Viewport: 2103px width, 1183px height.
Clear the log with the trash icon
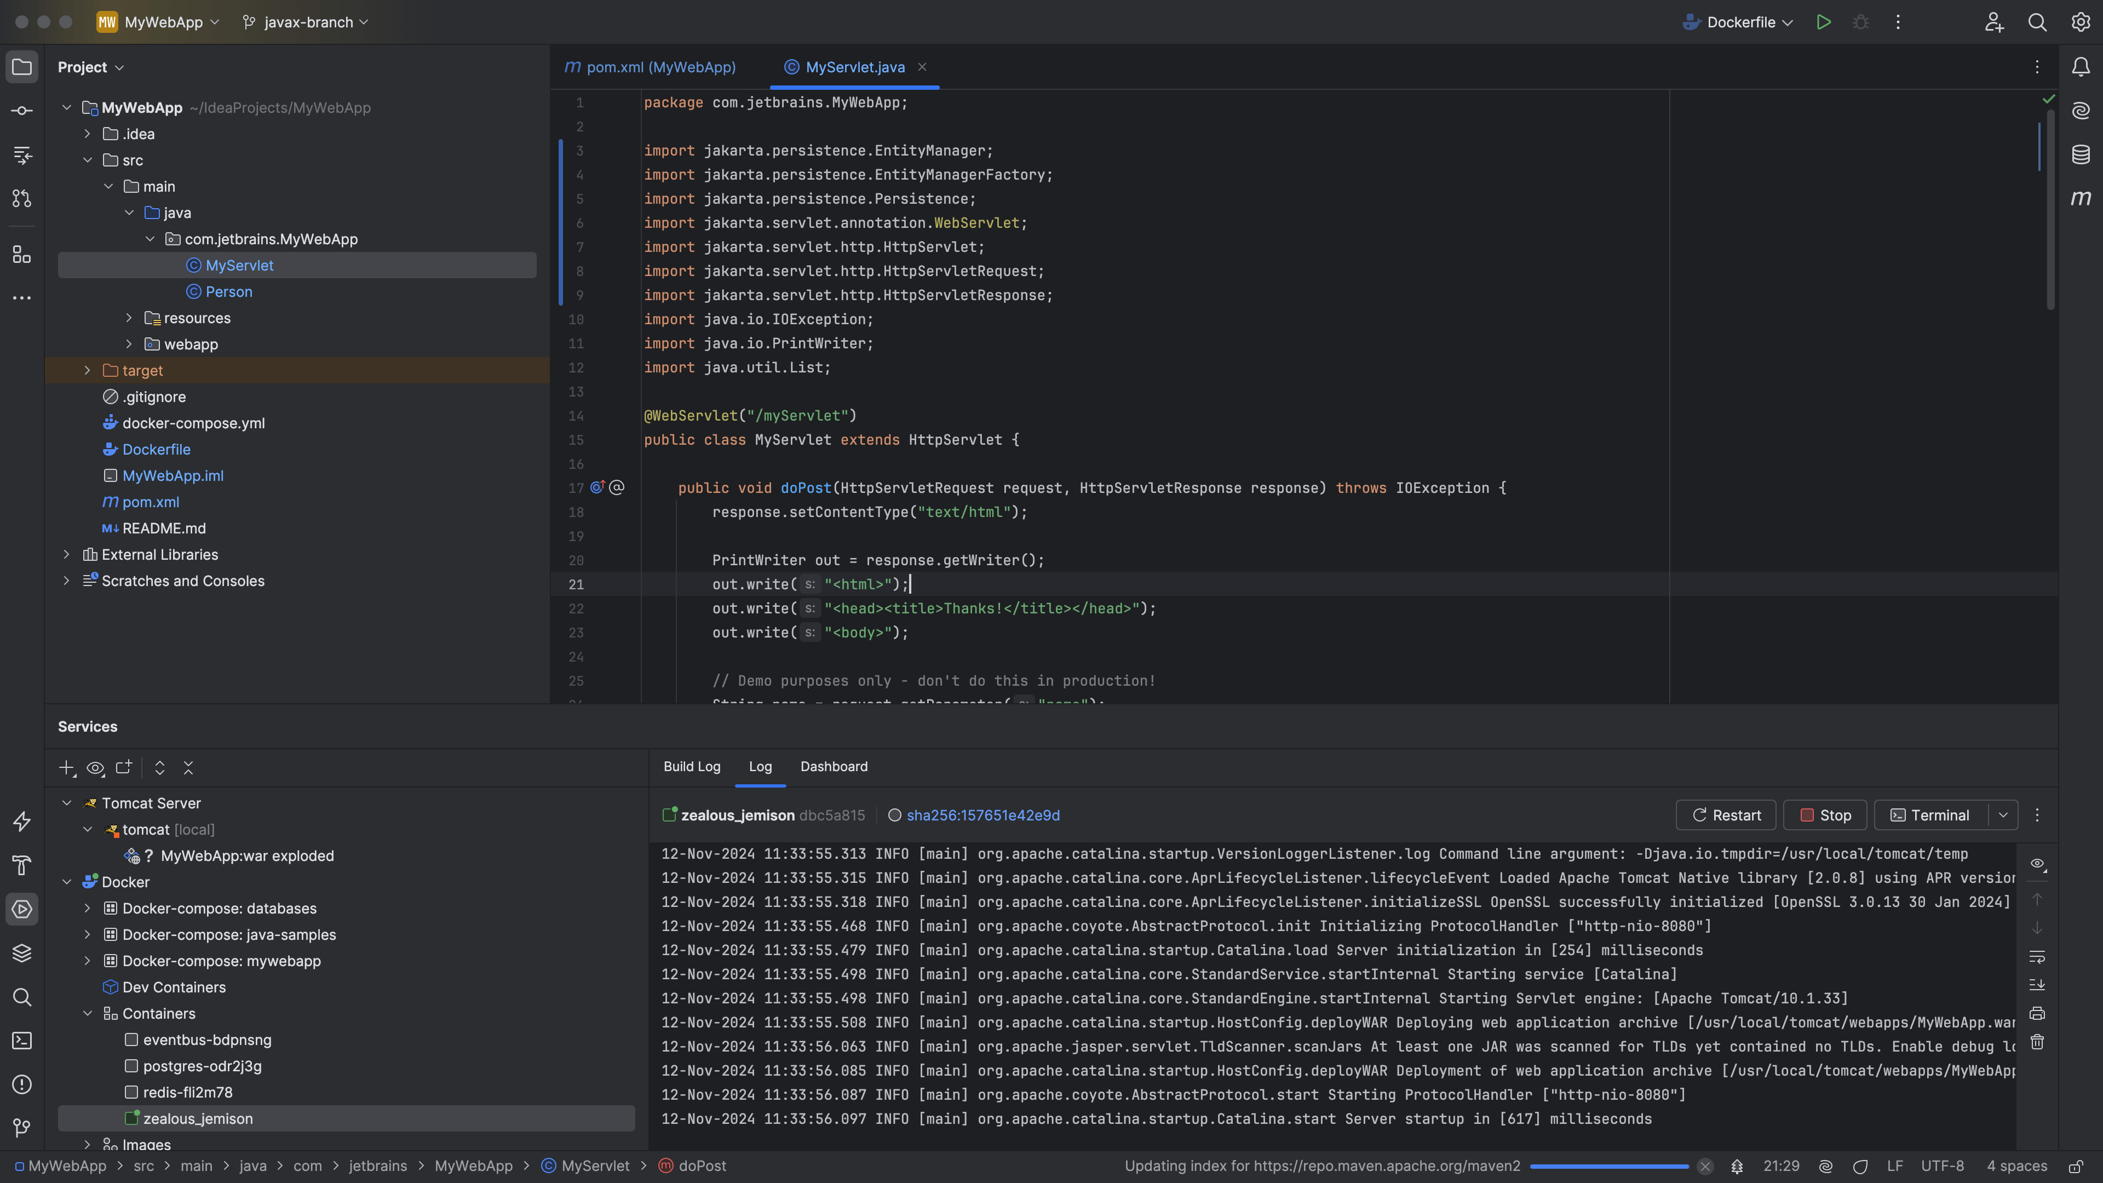click(x=2037, y=1042)
